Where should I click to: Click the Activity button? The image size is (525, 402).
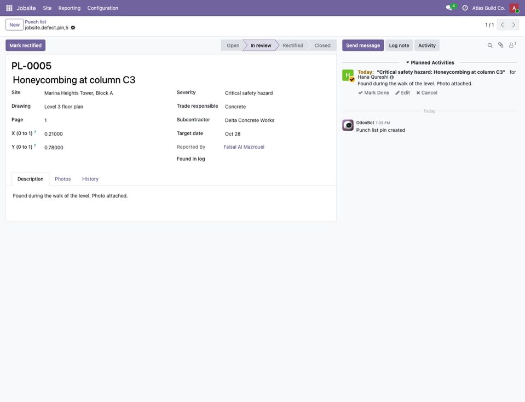(x=427, y=45)
